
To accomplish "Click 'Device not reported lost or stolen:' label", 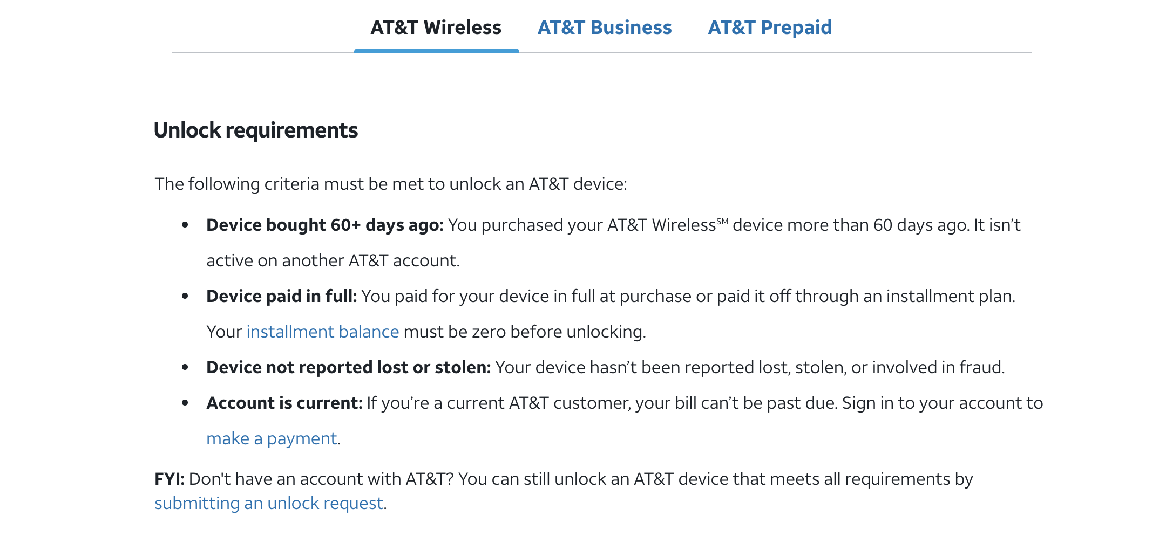I will 348,367.
